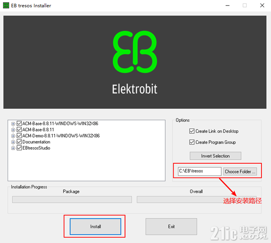Image resolution: width=271 pixels, height=243 pixels.
Task: Toggle the ACM-Base-8.8.11 package checkbox
Action: pyautogui.click(x=19, y=130)
